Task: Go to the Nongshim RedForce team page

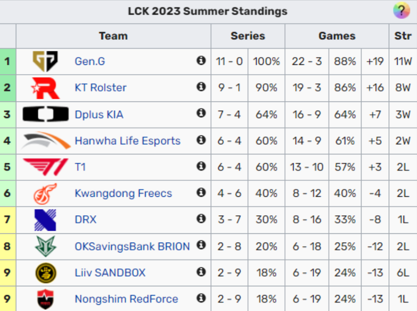Action: (x=126, y=299)
